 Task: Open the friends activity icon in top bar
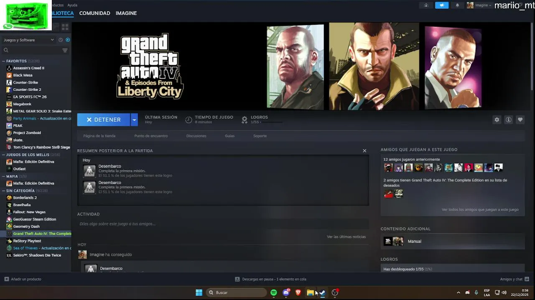coord(426,5)
